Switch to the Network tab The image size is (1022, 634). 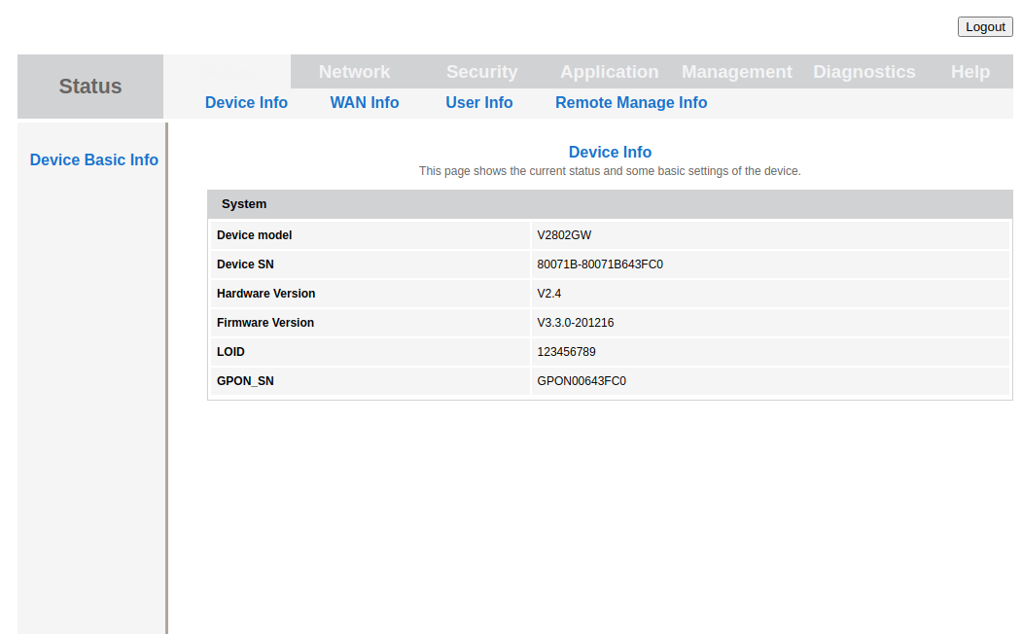(x=354, y=72)
